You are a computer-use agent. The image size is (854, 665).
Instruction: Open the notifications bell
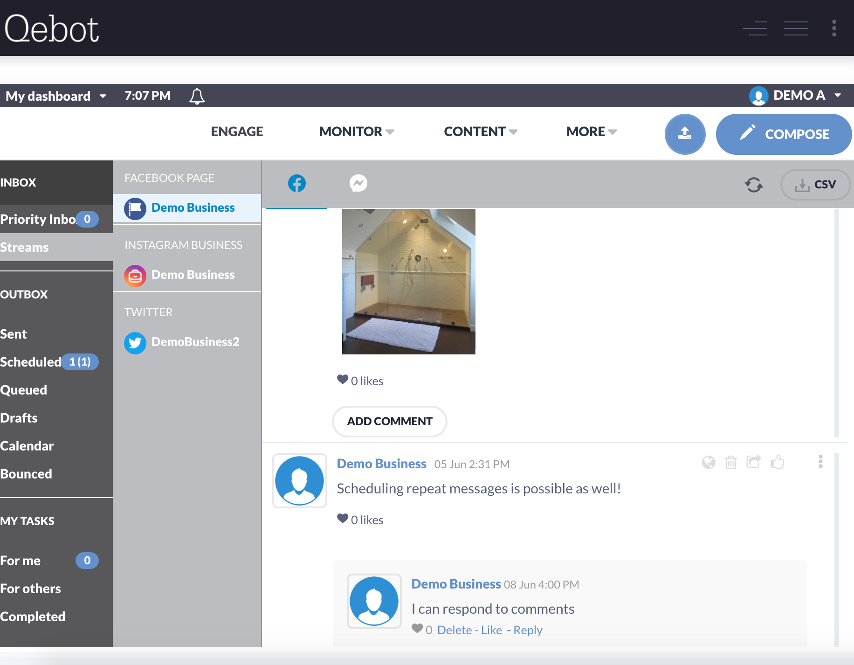point(197,96)
